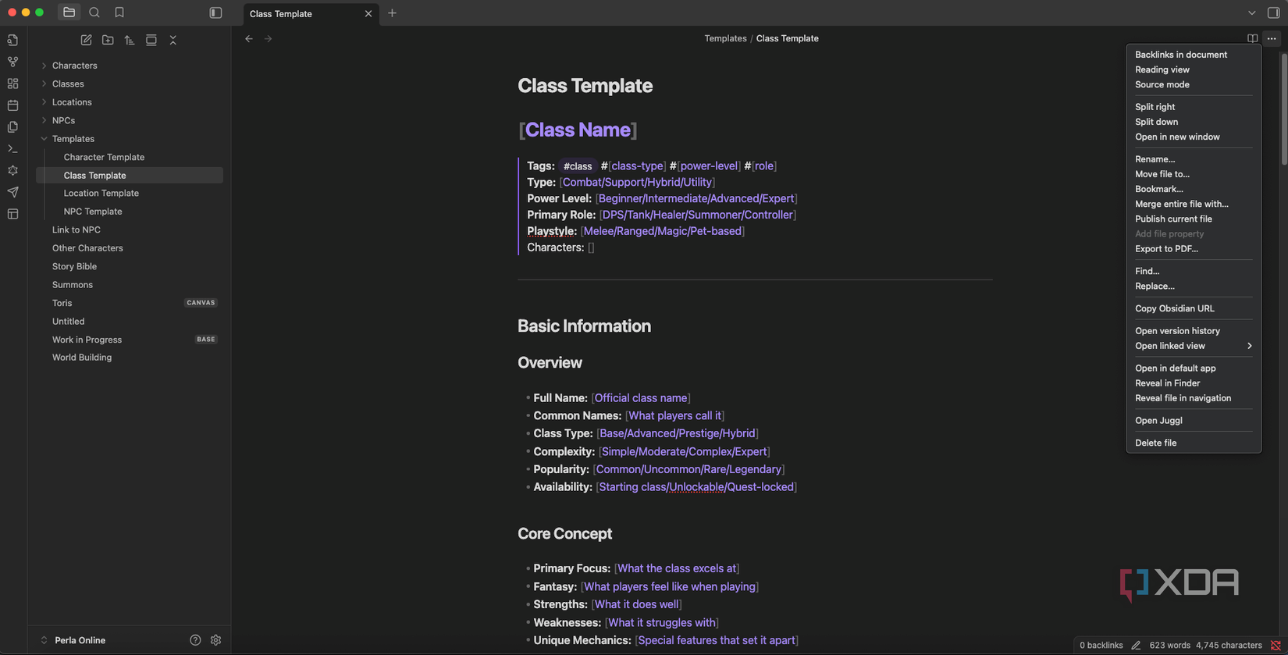
Task: Toggle the right sidebar
Action: point(1273,12)
